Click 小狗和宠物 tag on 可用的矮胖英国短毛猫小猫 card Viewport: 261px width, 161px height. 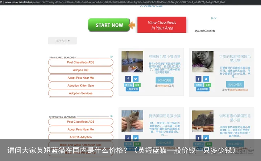click(203, 89)
